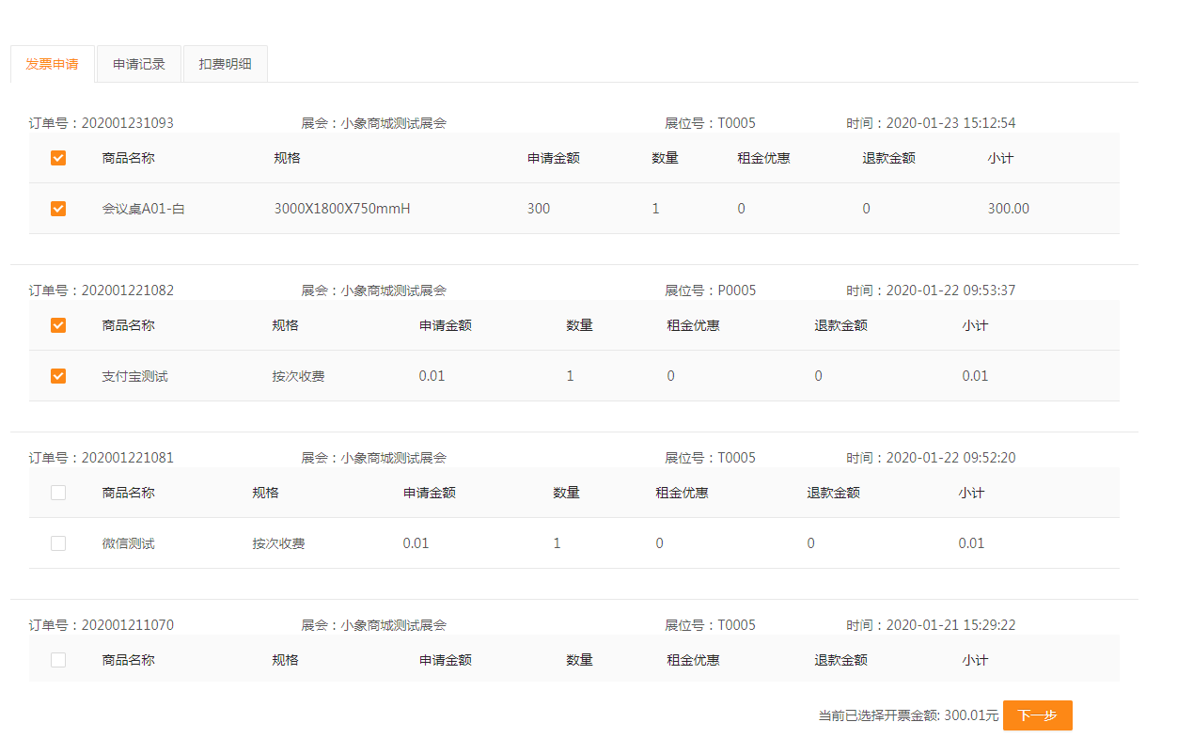The height and width of the screenshot is (738, 1193).
Task: Click the product name 会议桌A01-白
Action: [x=144, y=209]
